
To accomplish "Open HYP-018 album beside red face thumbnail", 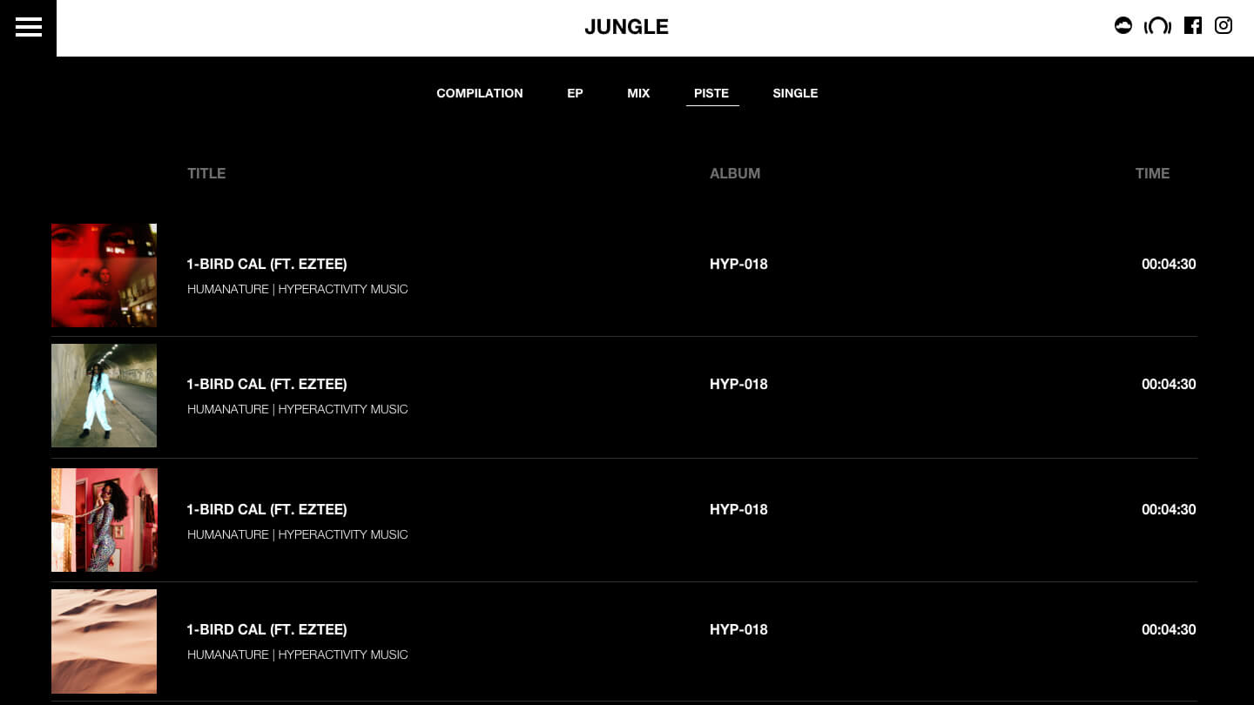I will tap(738, 264).
